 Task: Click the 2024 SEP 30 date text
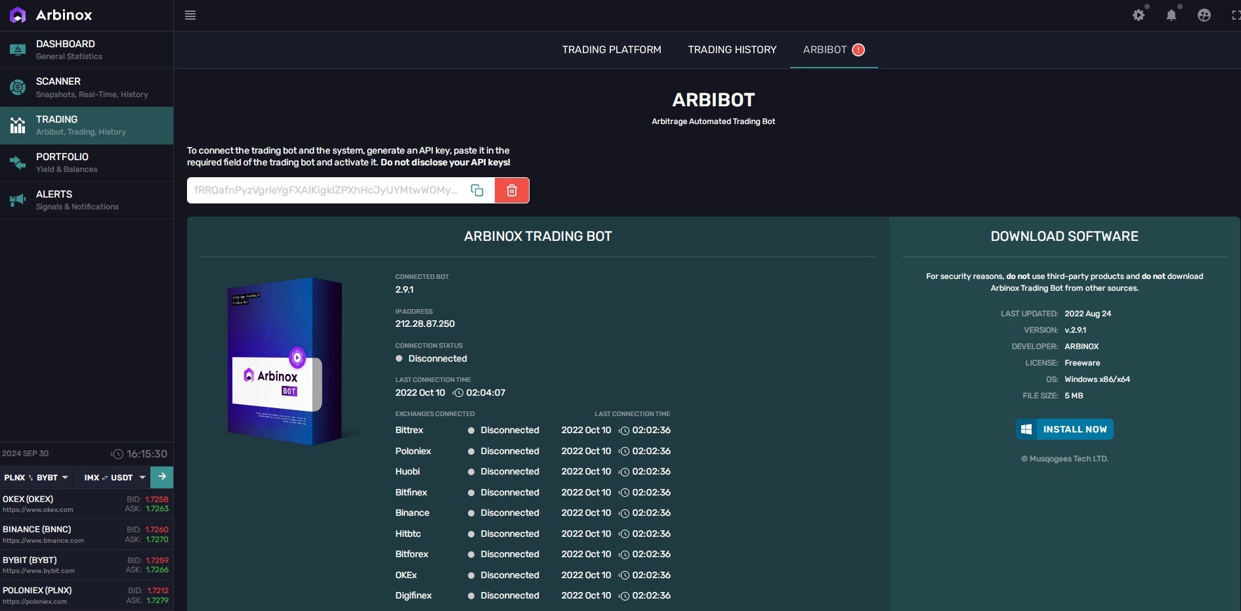coord(25,453)
